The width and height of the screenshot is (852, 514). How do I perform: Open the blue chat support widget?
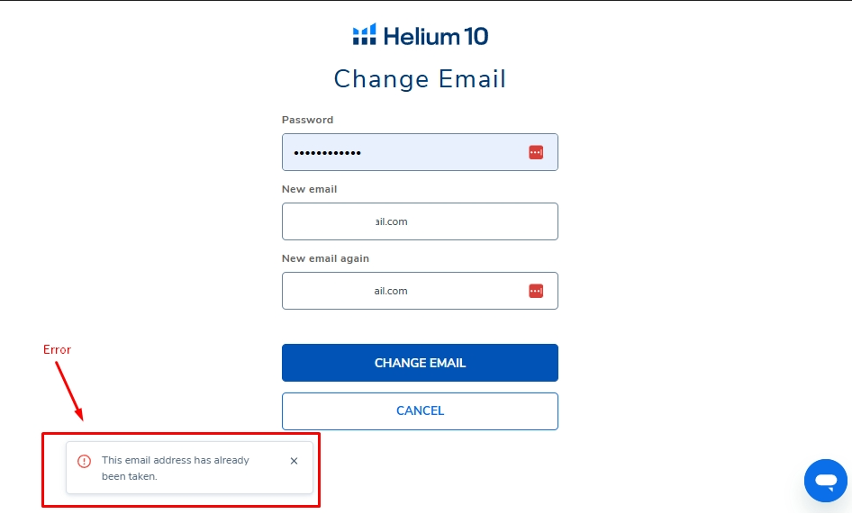pyautogui.click(x=825, y=481)
